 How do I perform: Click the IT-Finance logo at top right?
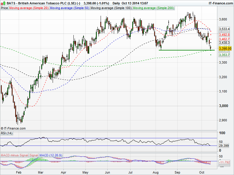221,3
